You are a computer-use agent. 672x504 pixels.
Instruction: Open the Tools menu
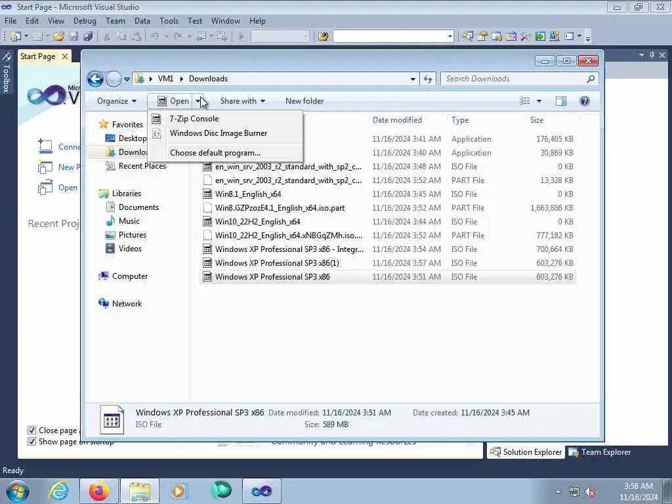tap(169, 21)
